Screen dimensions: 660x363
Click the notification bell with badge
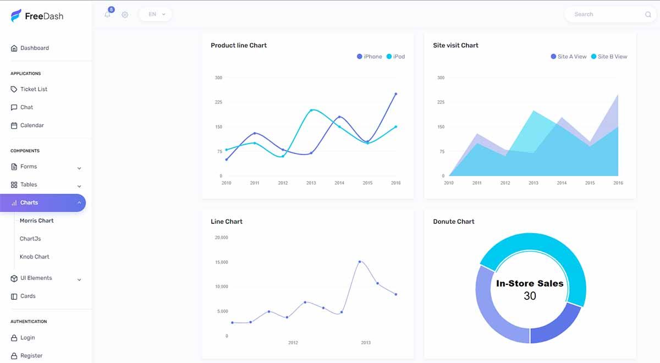[107, 14]
